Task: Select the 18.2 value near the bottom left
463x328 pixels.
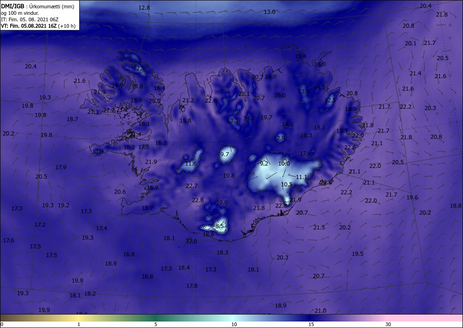Action: coord(90,293)
